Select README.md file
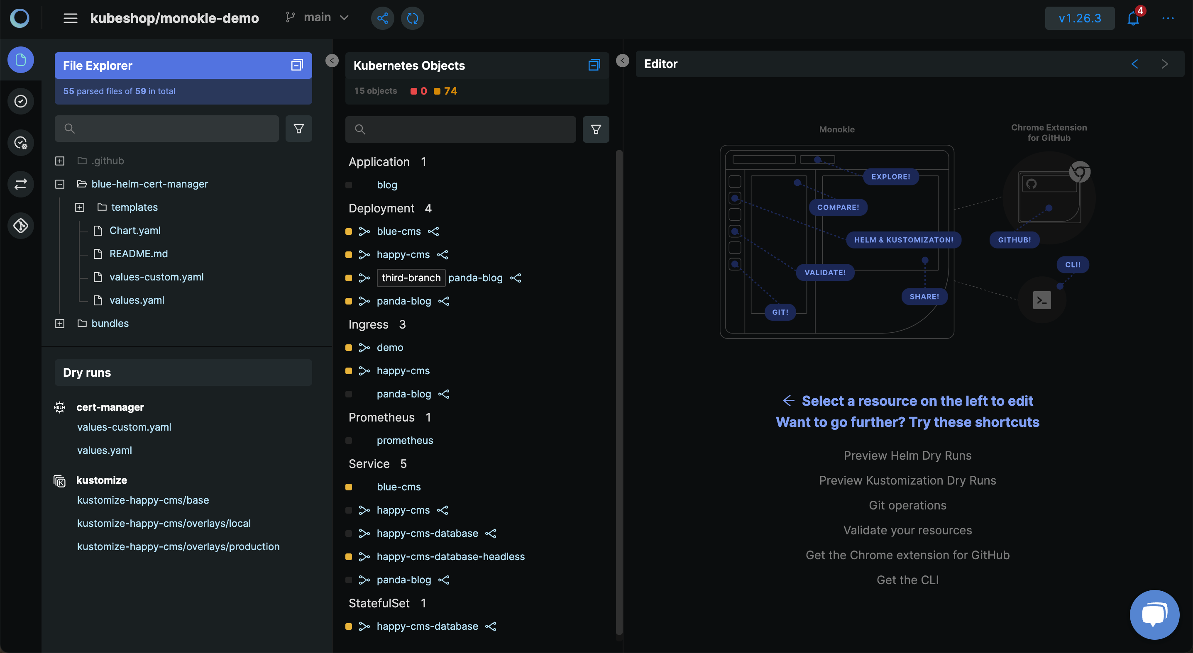Image resolution: width=1193 pixels, height=653 pixels. pyautogui.click(x=139, y=253)
